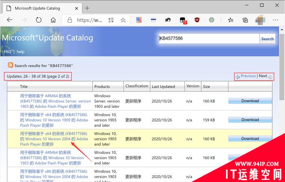Open the user profile avatar
This screenshot has height=182, width=285.
(x=260, y=20)
